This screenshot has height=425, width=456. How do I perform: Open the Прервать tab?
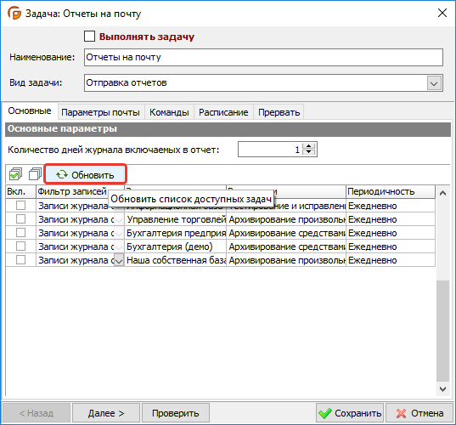pos(279,112)
